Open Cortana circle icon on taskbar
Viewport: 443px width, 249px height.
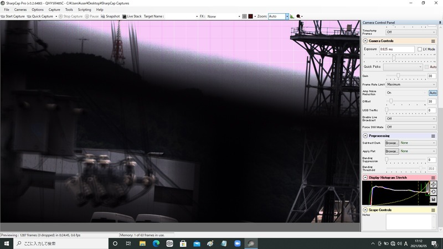coord(115,243)
